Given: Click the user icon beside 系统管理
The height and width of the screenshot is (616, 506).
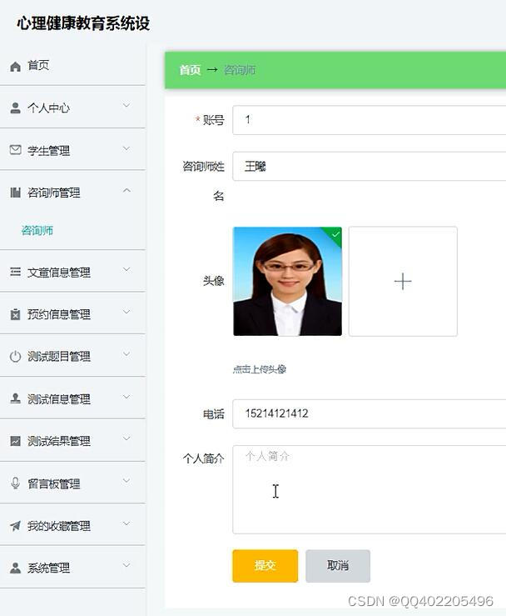Looking at the screenshot, I should coord(15,568).
